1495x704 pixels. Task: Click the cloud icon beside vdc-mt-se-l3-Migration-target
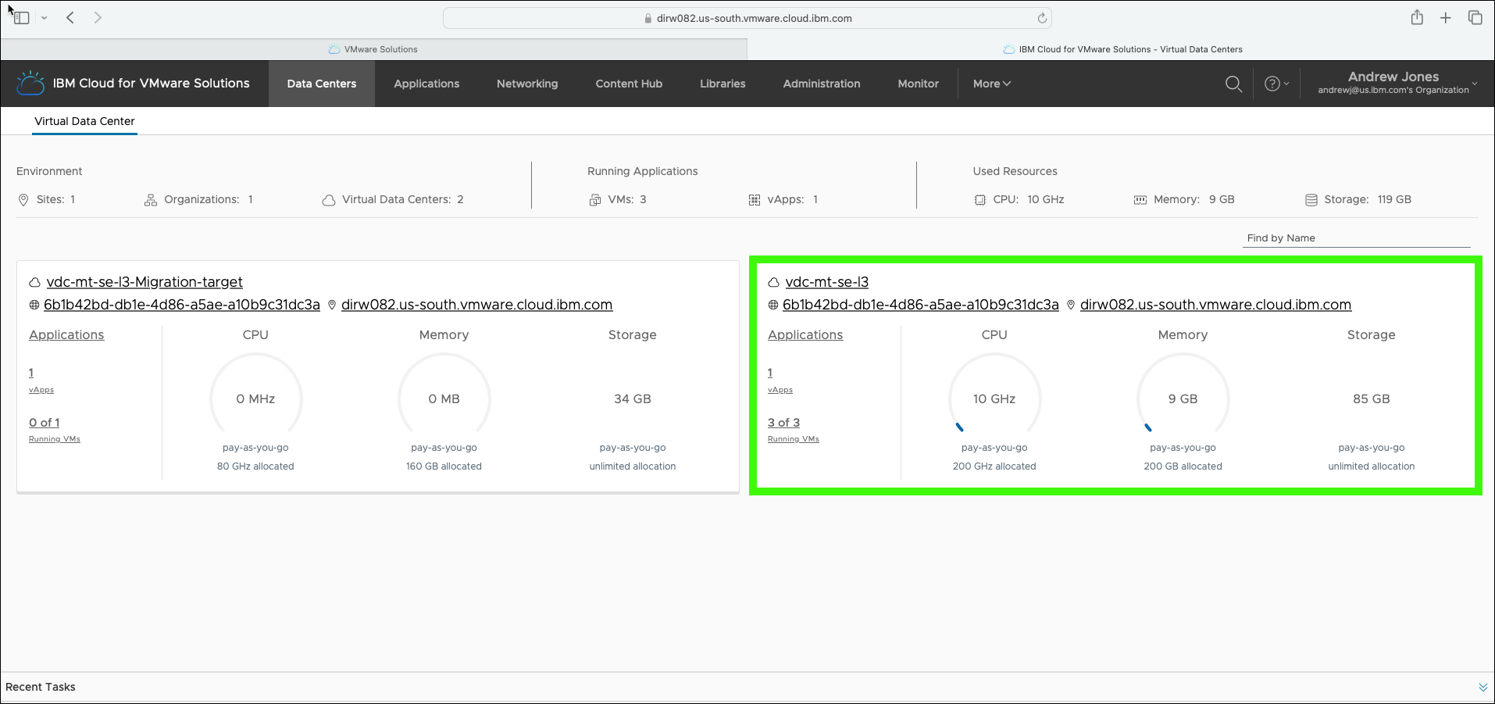point(34,282)
